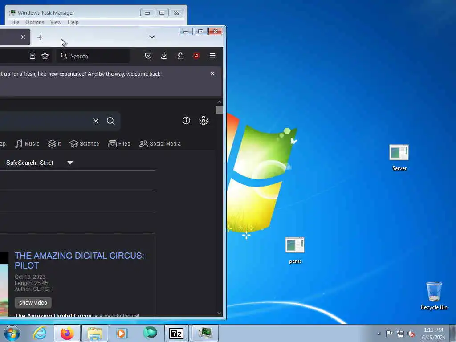Select the Oct 13, 2023 date text
The height and width of the screenshot is (342, 456).
pyautogui.click(x=30, y=277)
